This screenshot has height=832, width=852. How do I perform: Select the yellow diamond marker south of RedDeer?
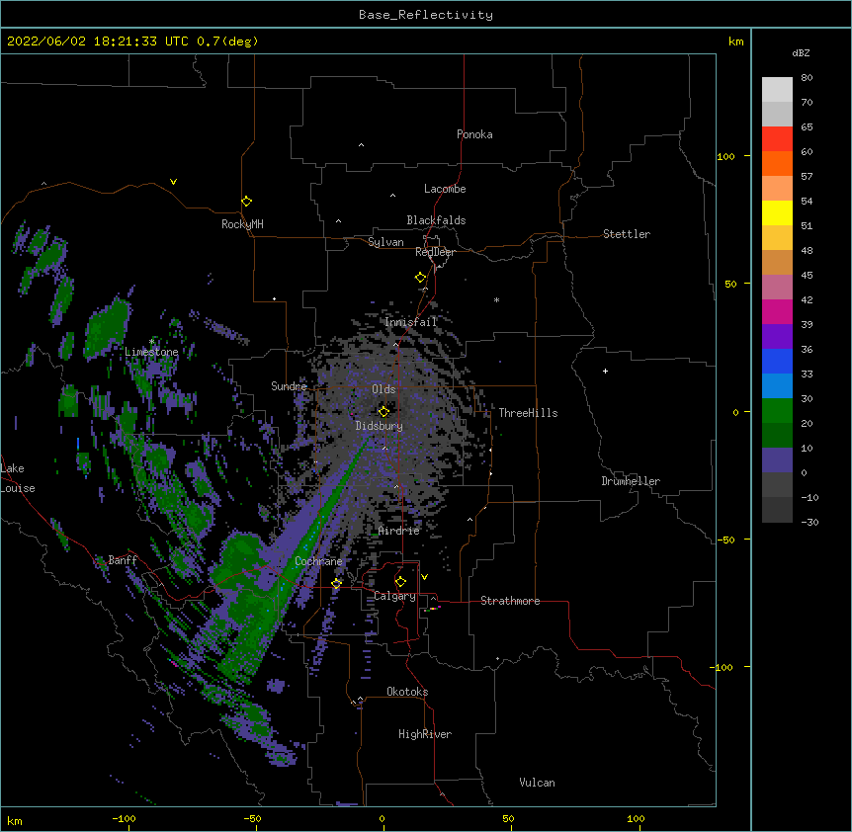pyautogui.click(x=420, y=278)
